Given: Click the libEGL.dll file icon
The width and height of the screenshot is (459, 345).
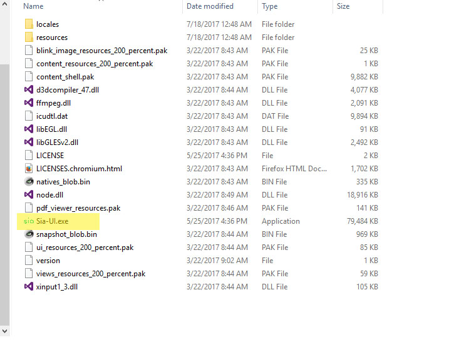Looking at the screenshot, I should 29,129.
